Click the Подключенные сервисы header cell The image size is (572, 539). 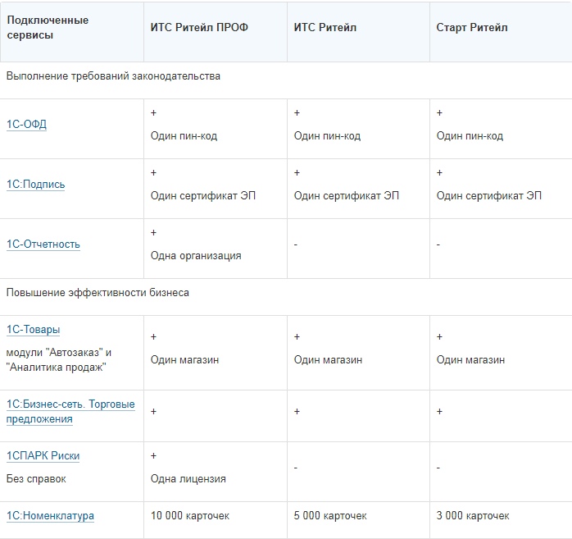(x=48, y=27)
